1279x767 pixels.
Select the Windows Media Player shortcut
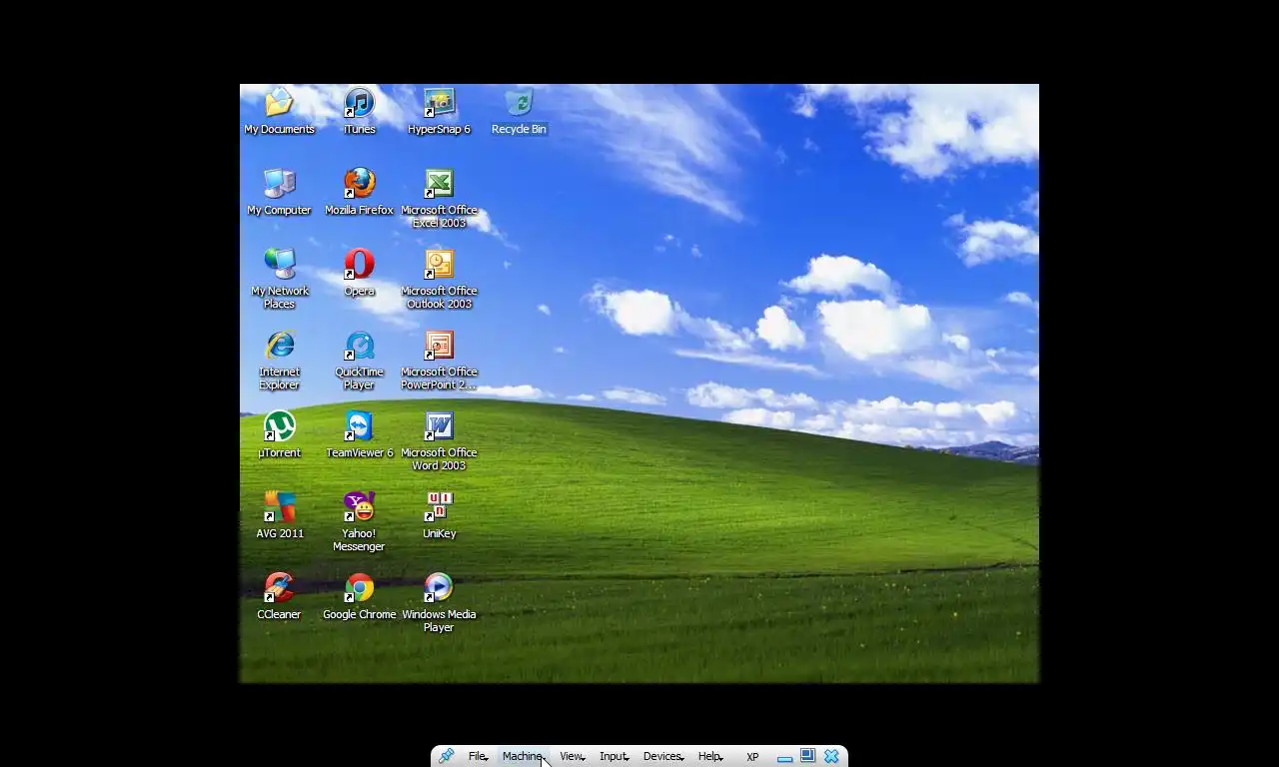[x=439, y=602]
